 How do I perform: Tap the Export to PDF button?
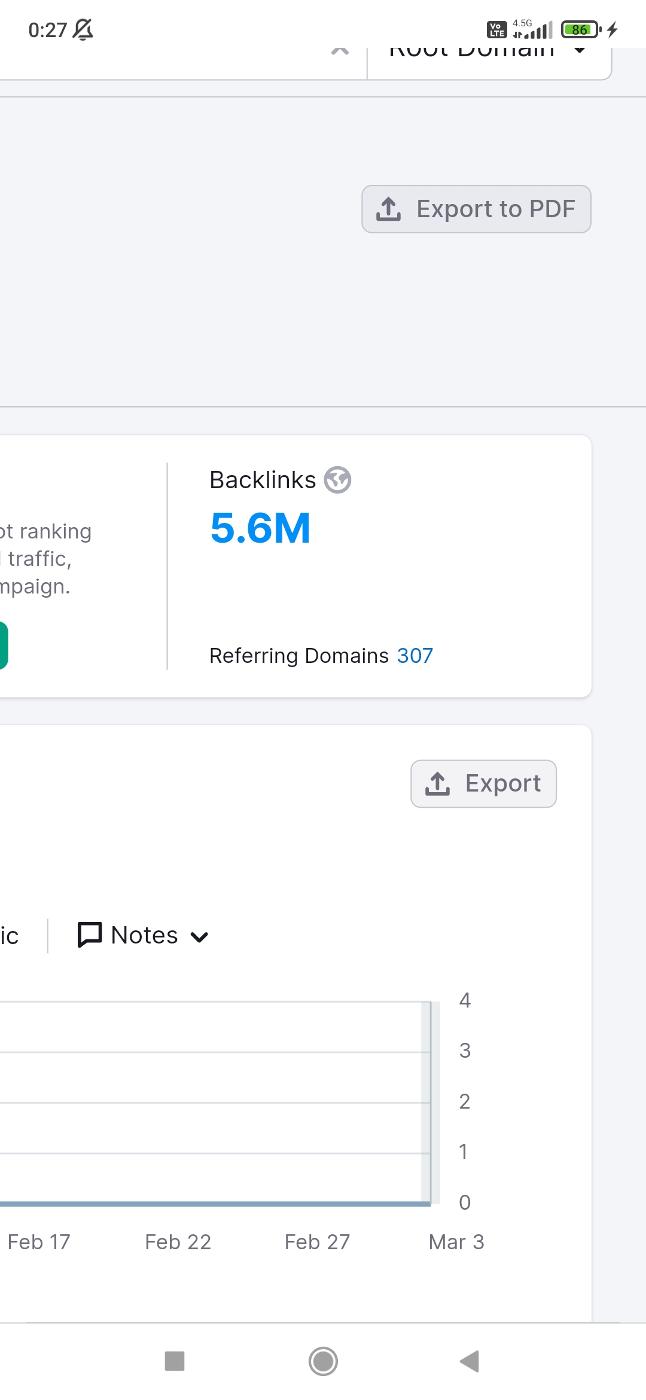(476, 209)
